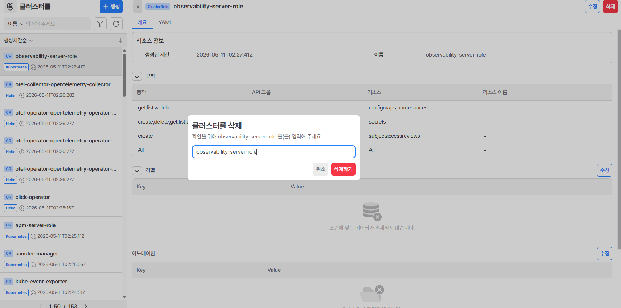Viewport: 621px width, 308px height.
Task: Select scouter-manager list item
Action: 61,259
